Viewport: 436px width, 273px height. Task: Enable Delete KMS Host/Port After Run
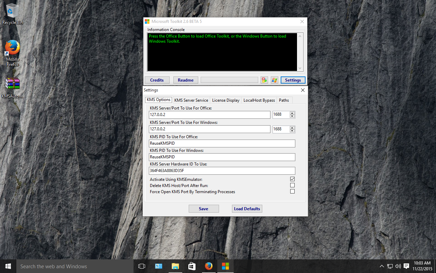tap(292, 185)
